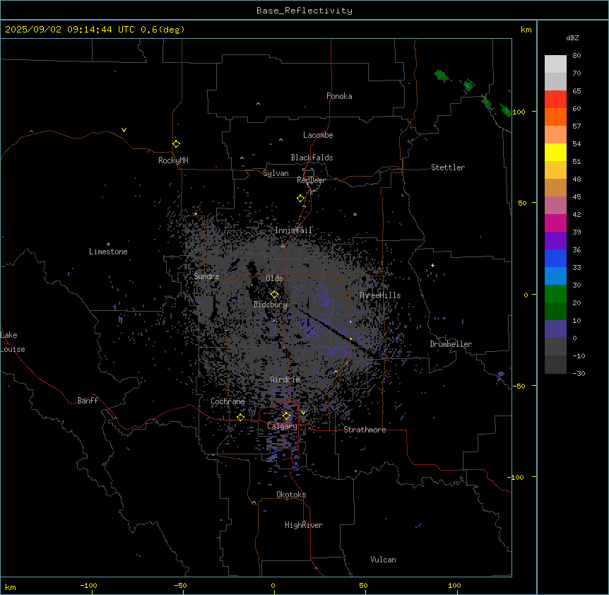This screenshot has height=595, width=609.
Task: Click the Airdrie label
Action: tap(285, 379)
